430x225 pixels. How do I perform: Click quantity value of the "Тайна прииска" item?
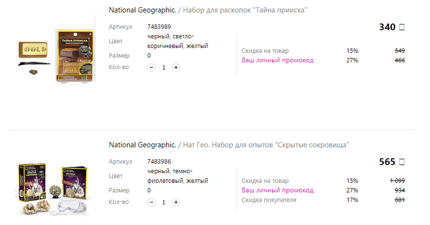[x=164, y=67]
